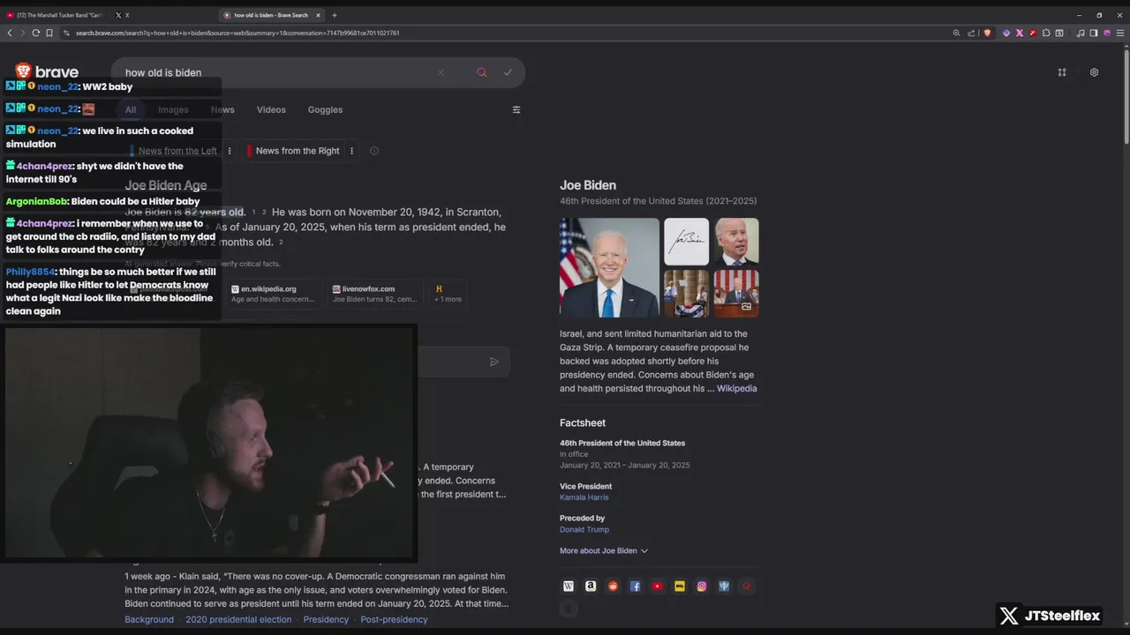Open Biden signature image thumbnail
Image resolution: width=1130 pixels, height=635 pixels.
point(686,242)
